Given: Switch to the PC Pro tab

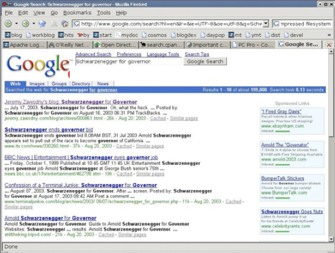Looking at the screenshot, I should pos(253,45).
